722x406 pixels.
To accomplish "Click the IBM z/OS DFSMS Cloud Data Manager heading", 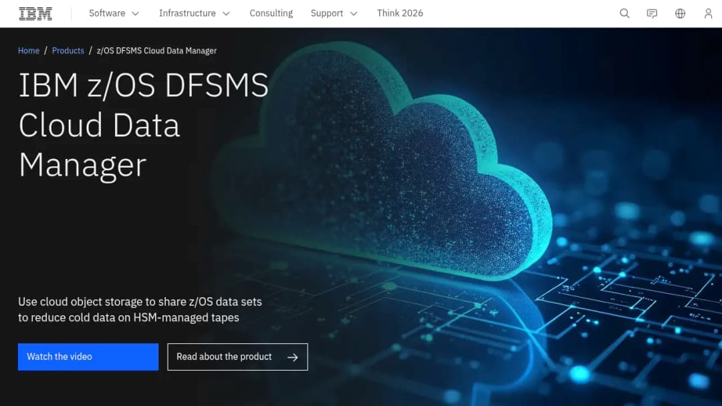I will point(143,125).
